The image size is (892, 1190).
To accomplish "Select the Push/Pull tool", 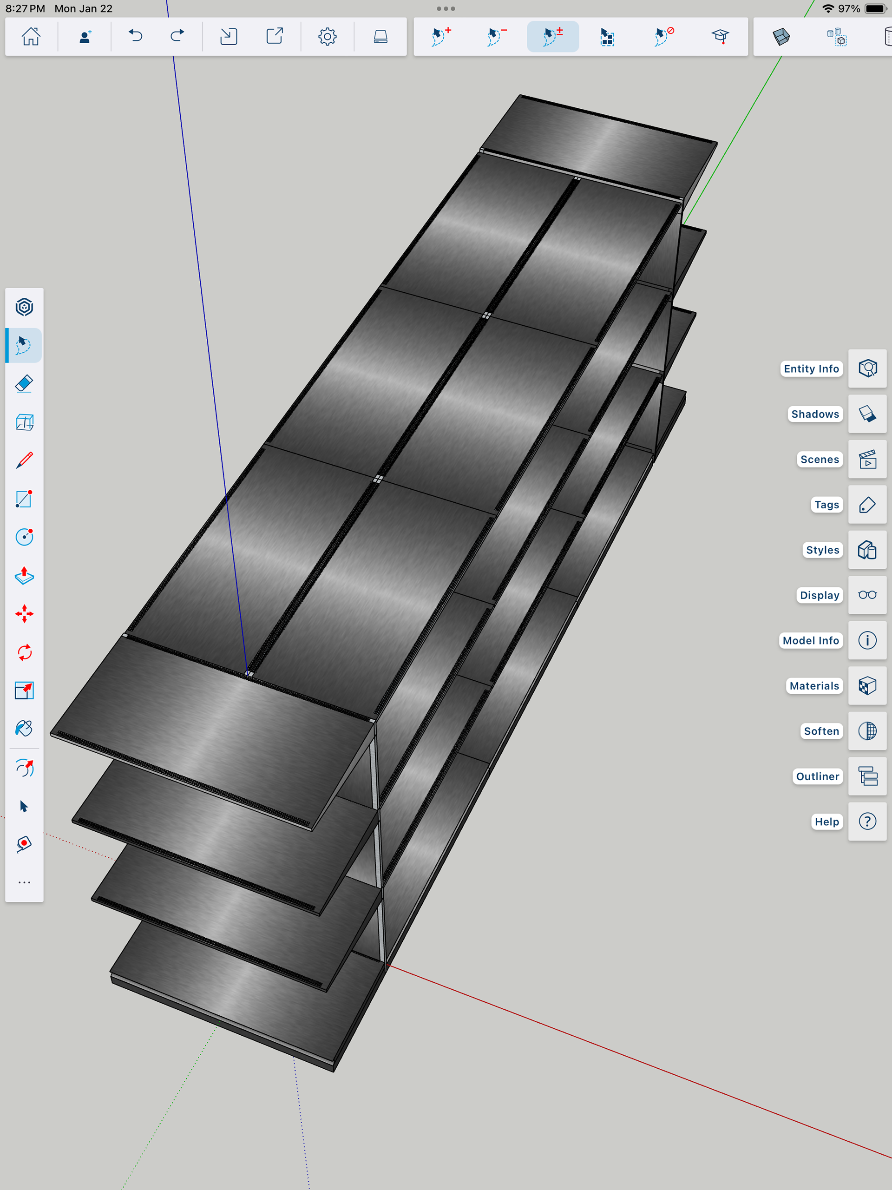I will [24, 575].
